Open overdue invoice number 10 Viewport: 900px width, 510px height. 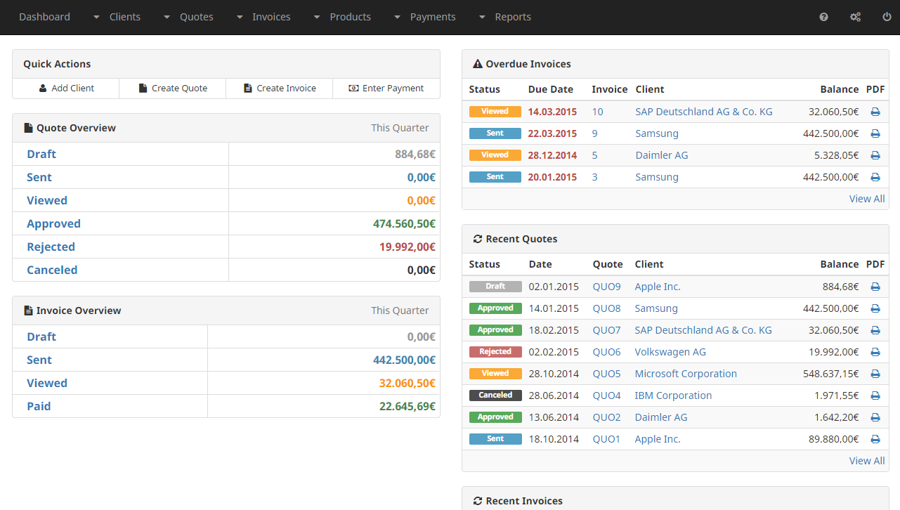click(x=597, y=112)
